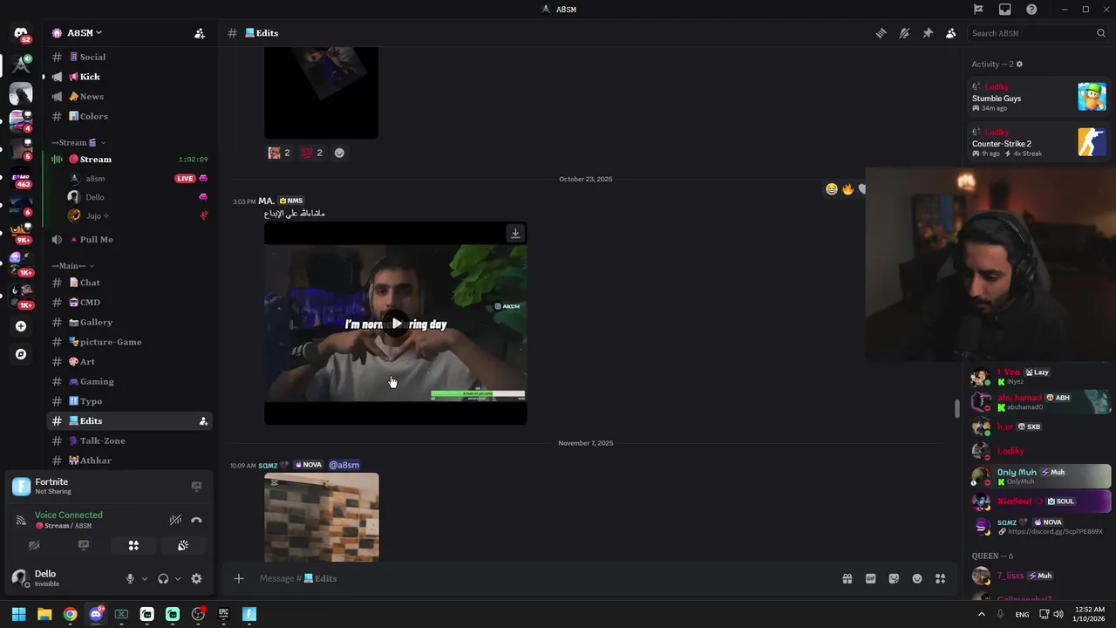Open the picture-Game channel
This screenshot has height=628, width=1116.
point(129,342)
